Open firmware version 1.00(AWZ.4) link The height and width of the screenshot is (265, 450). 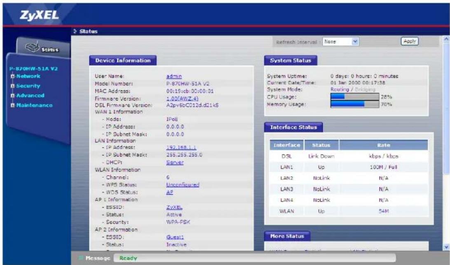pyautogui.click(x=182, y=98)
